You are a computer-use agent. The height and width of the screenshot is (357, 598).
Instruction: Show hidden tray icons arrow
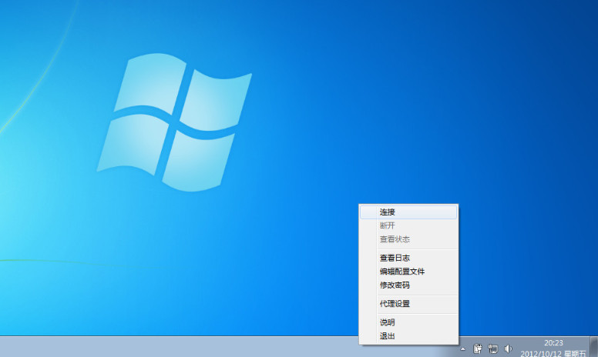462,349
